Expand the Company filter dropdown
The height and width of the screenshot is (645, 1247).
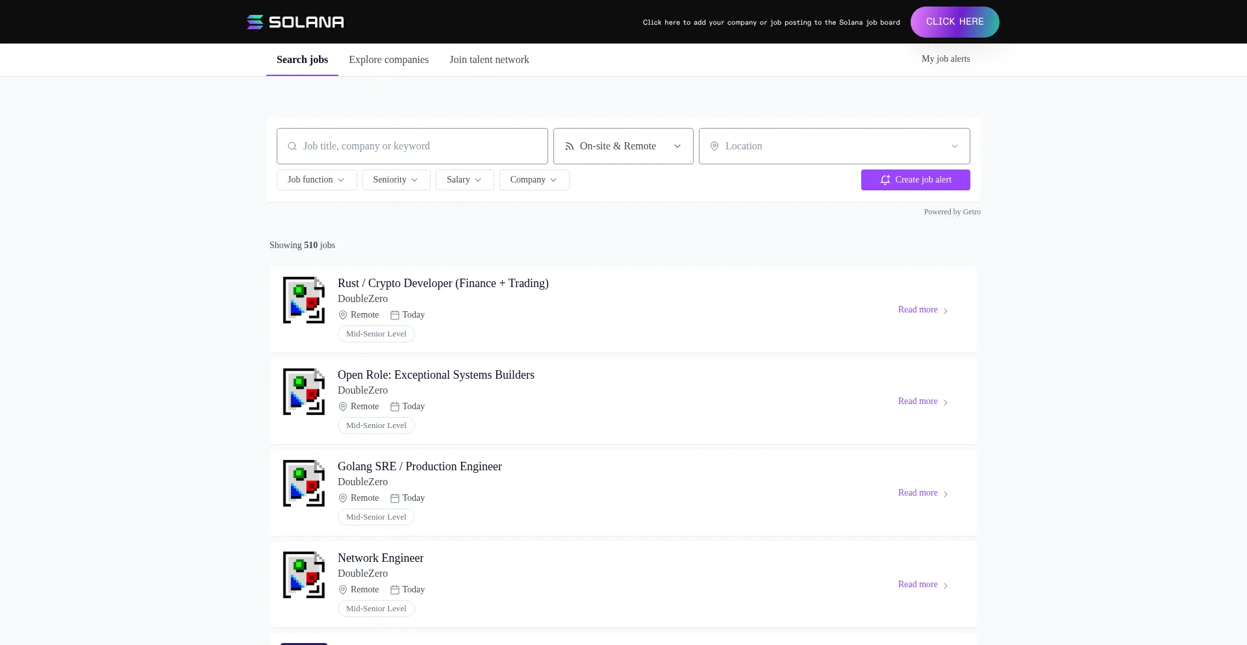point(534,180)
